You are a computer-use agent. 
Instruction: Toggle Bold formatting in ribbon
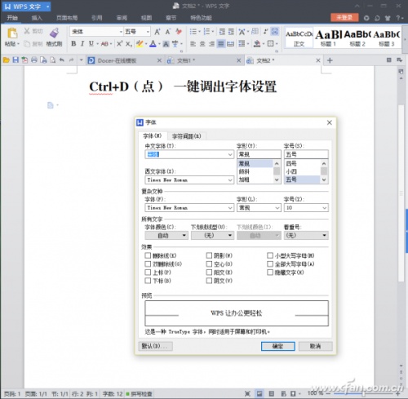pos(73,43)
